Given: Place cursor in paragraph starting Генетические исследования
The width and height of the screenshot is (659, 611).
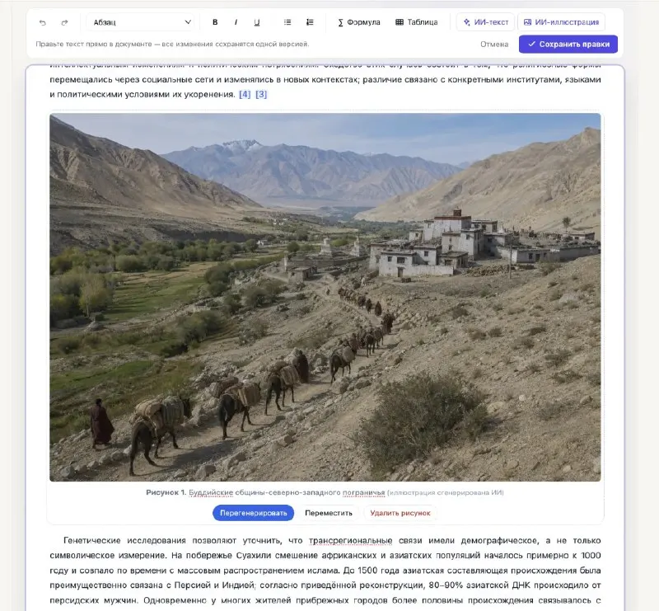Looking at the screenshot, I should tap(325, 570).
